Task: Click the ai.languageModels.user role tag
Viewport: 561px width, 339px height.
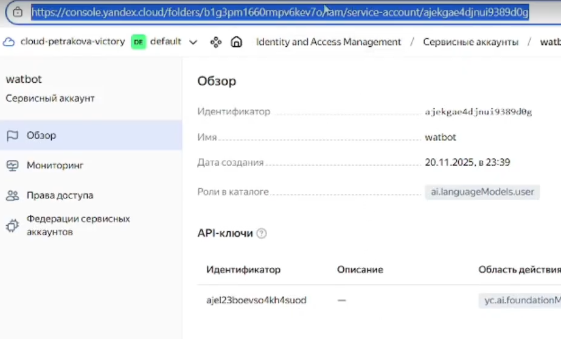Action: tap(482, 192)
